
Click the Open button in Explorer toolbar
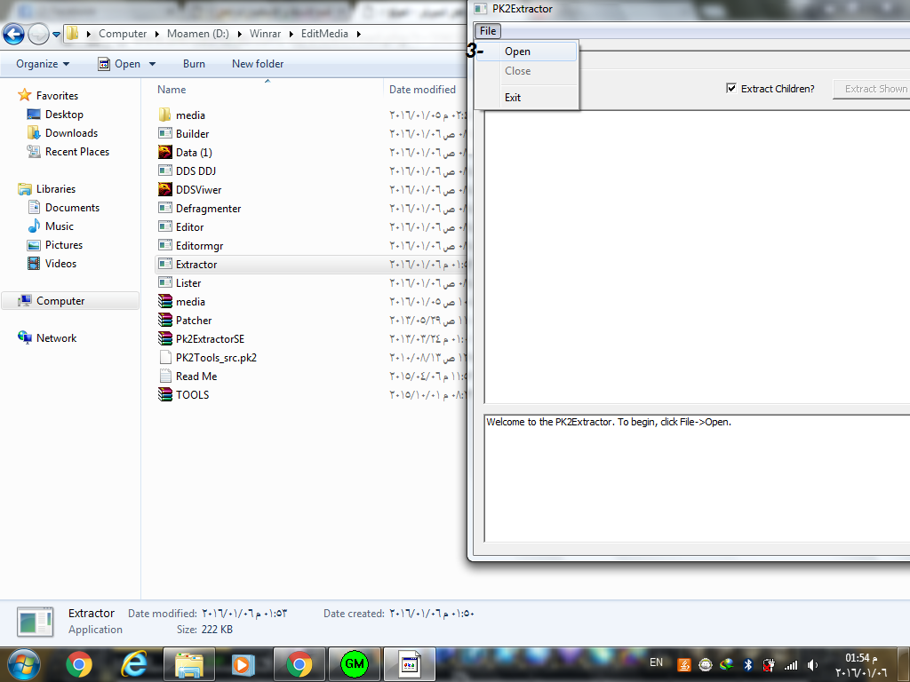pos(120,64)
